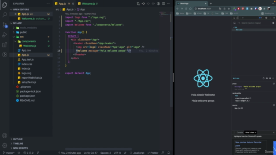Open notifications bell in status bar

[x=169, y=153]
